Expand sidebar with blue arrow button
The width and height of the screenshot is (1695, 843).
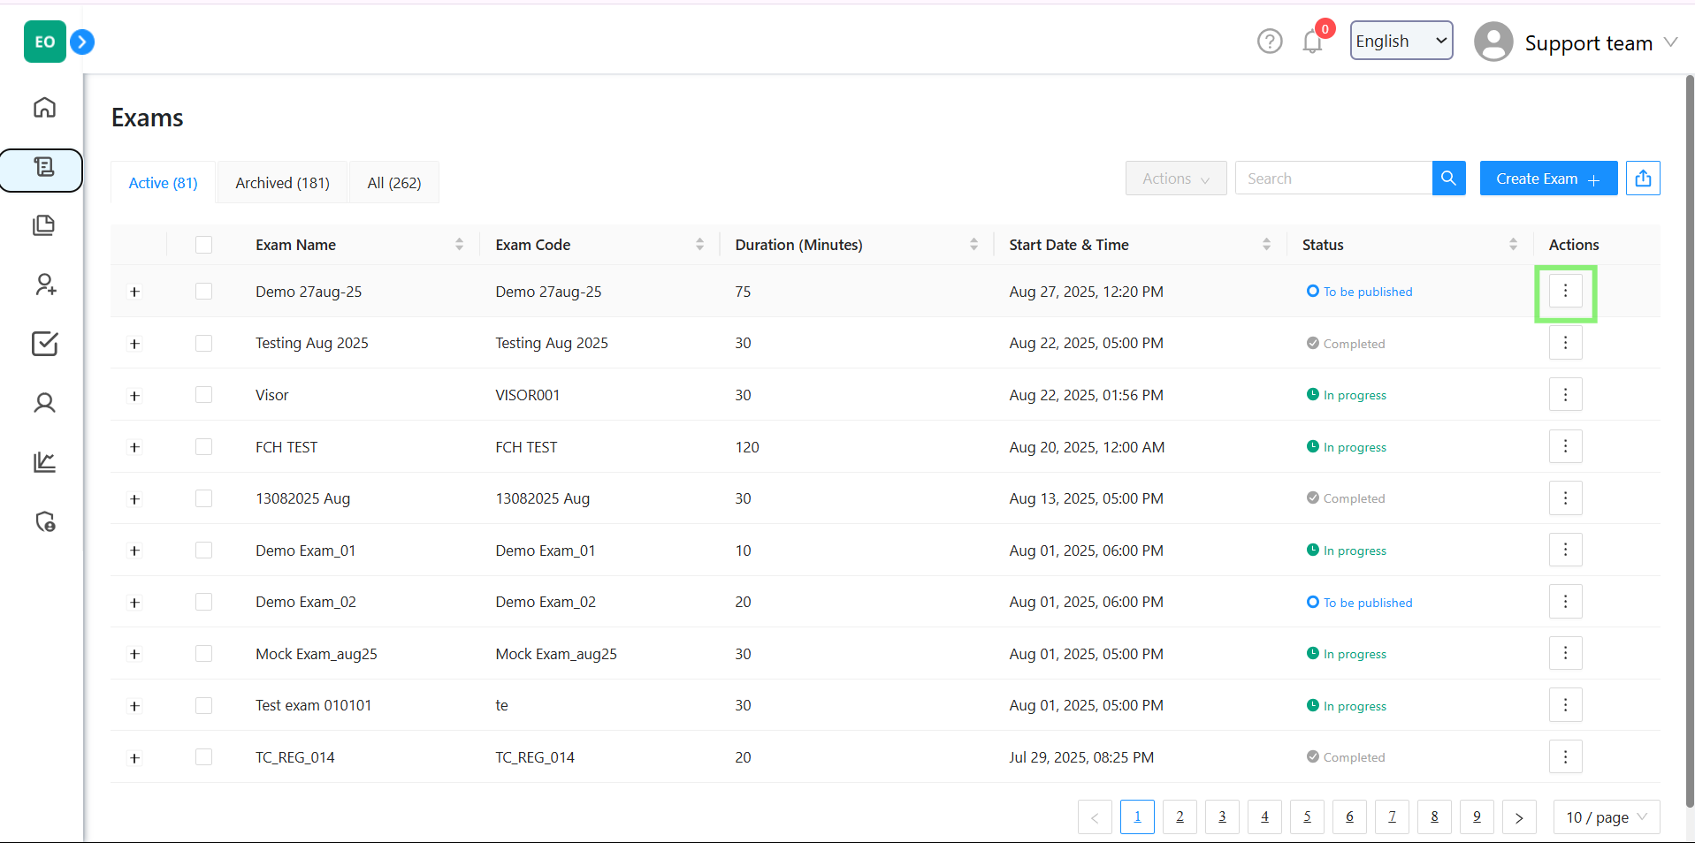82,42
